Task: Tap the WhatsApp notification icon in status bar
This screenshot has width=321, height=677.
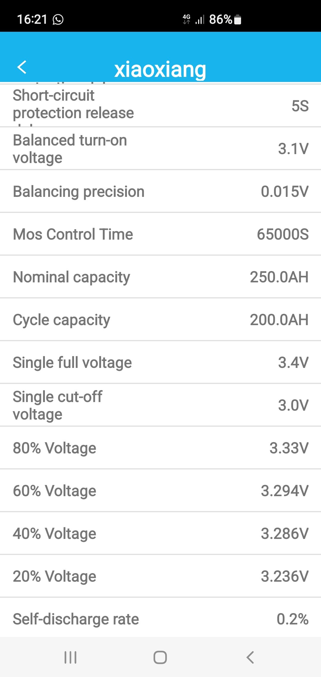Action: (58, 20)
